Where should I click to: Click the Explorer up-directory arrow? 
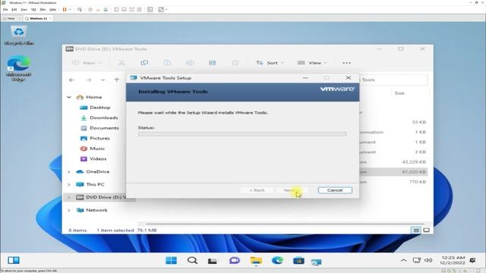[x=116, y=80]
